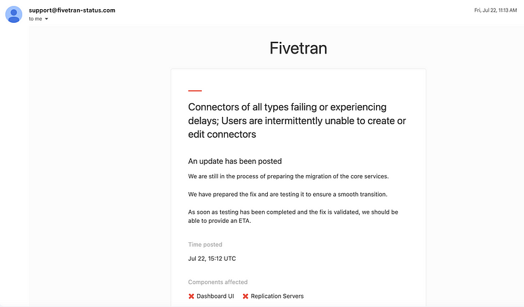
Task: Click the 'Jul 22, 15:12 UTC' time text
Action: (x=212, y=259)
